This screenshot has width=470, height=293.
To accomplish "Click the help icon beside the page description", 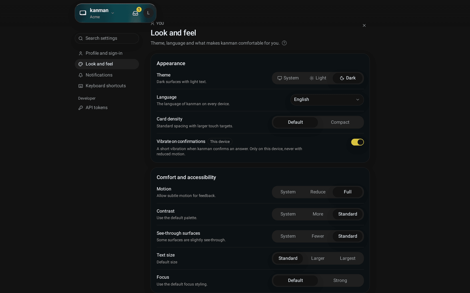I will pos(284,43).
